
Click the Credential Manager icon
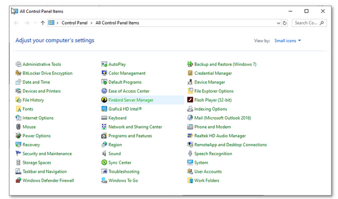[x=190, y=73]
